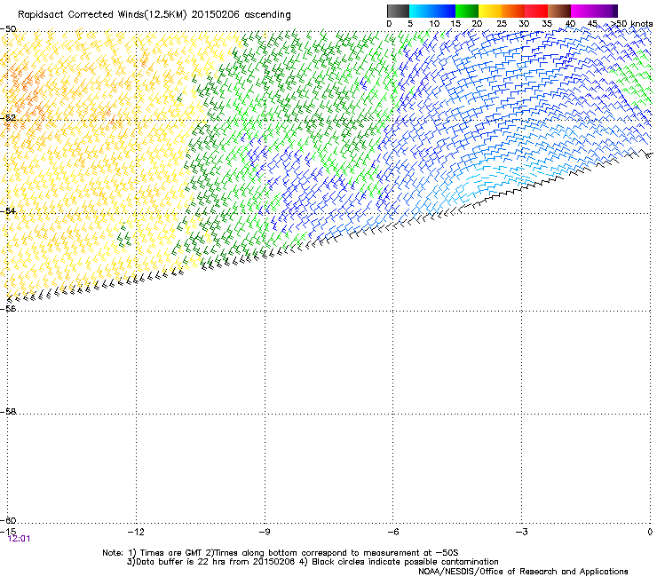657x577 pixels.
Task: Click the brown 35-40 knots legend swatch
Action: [x=559, y=11]
